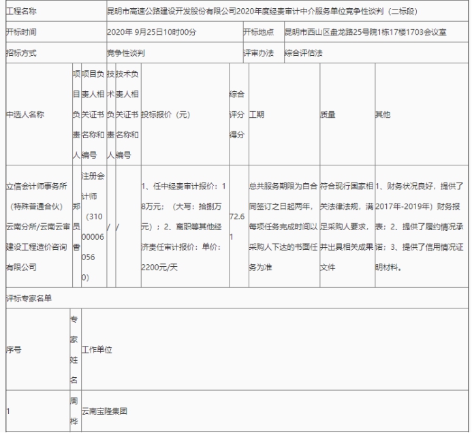Click the 综合评分得分 column header
Viewport: 472px width, 433px height.
click(236, 115)
